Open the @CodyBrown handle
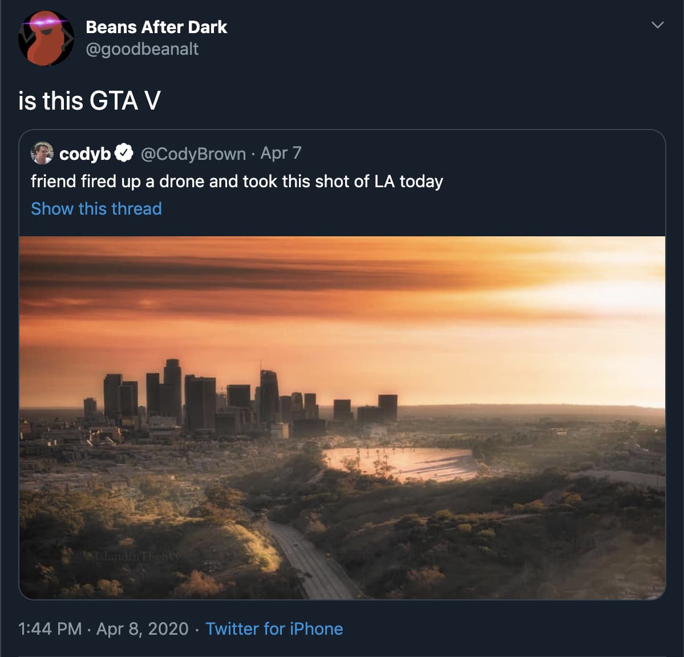 click(193, 152)
